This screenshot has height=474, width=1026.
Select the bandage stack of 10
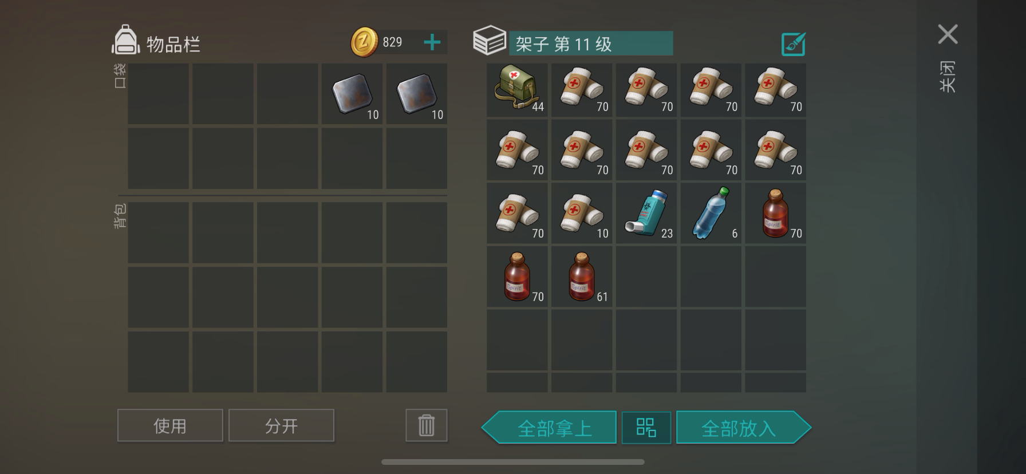tap(582, 214)
